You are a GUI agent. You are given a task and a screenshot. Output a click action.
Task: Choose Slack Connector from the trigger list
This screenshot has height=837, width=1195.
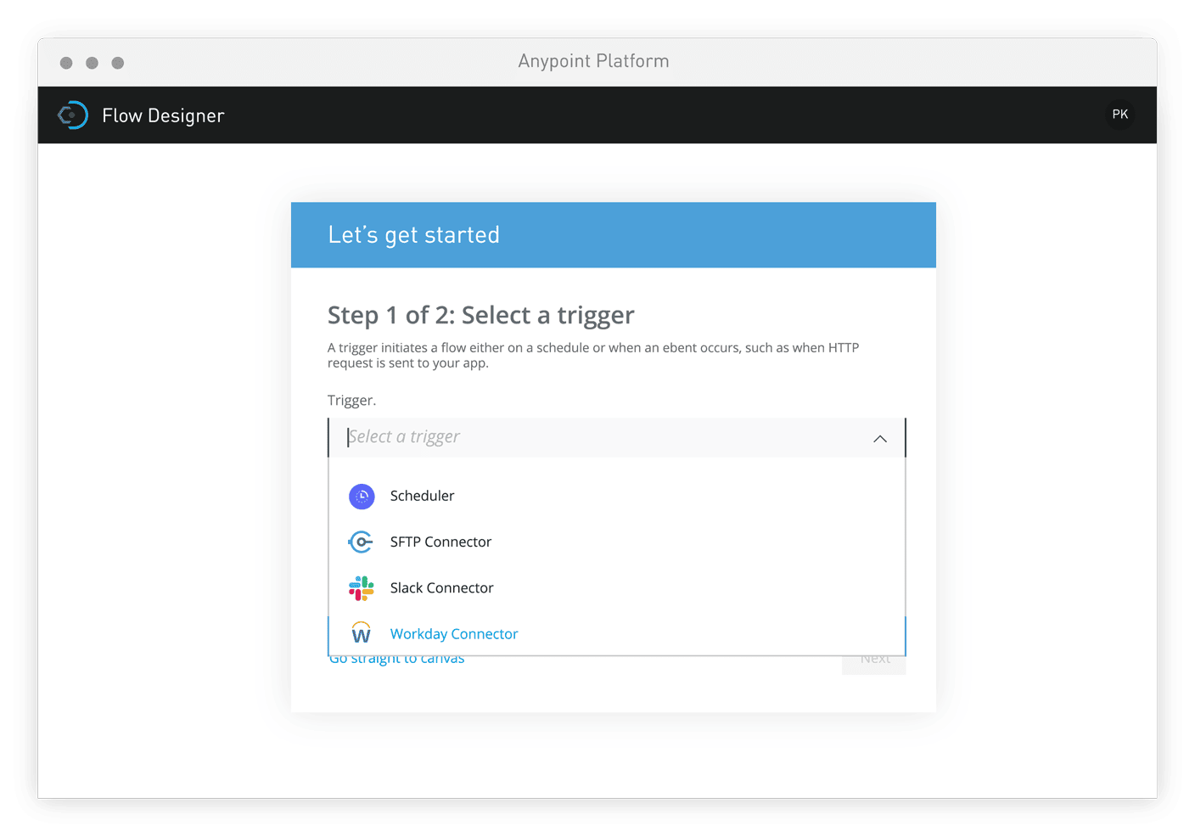pos(617,587)
